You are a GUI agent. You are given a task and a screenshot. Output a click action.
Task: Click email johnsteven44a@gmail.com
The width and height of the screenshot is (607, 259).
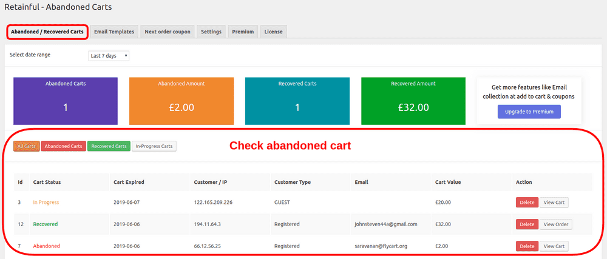pyautogui.click(x=386, y=224)
